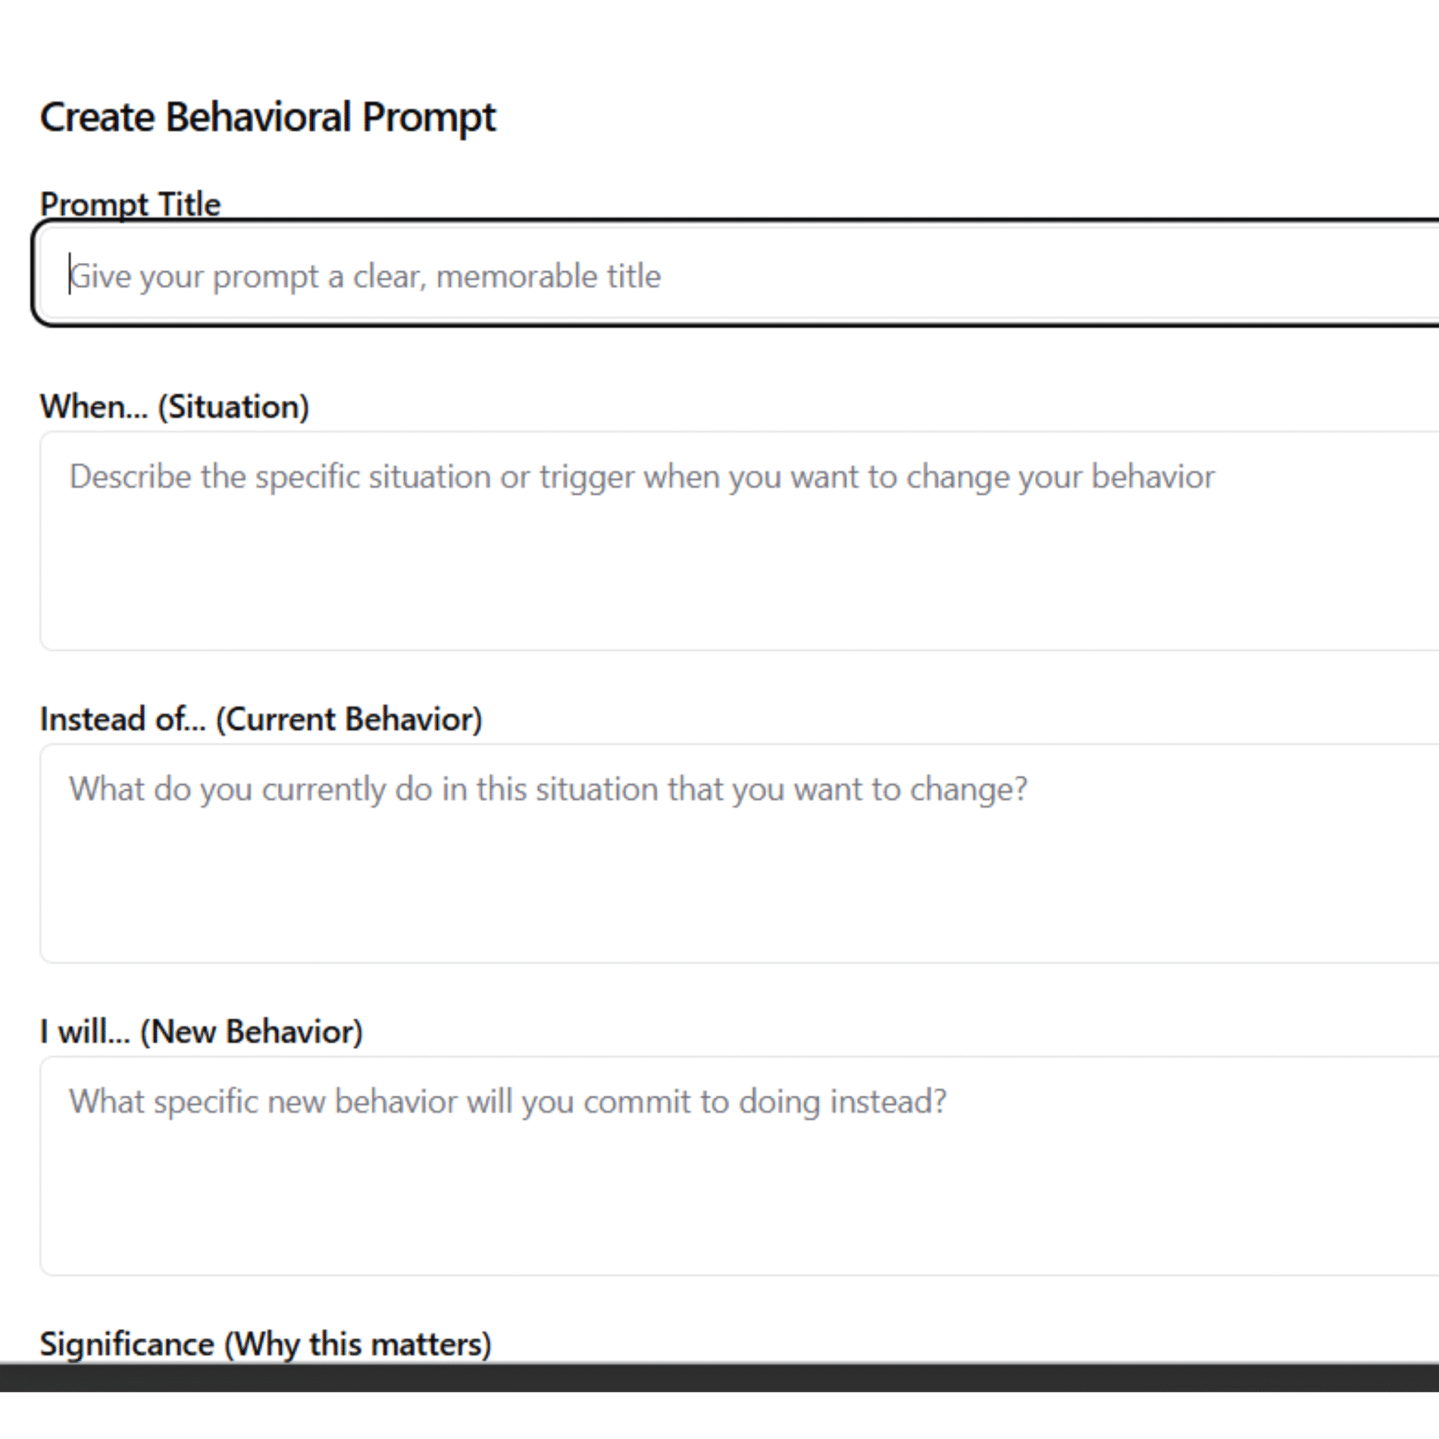Click the dark bar at the bottom
1439x1439 pixels.
(719, 1383)
